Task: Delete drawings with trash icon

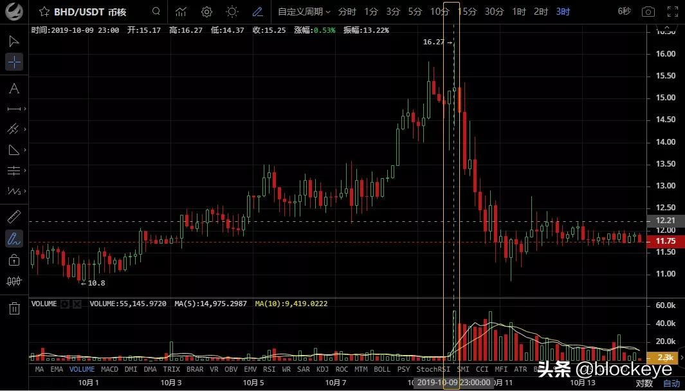Action: [x=14, y=308]
